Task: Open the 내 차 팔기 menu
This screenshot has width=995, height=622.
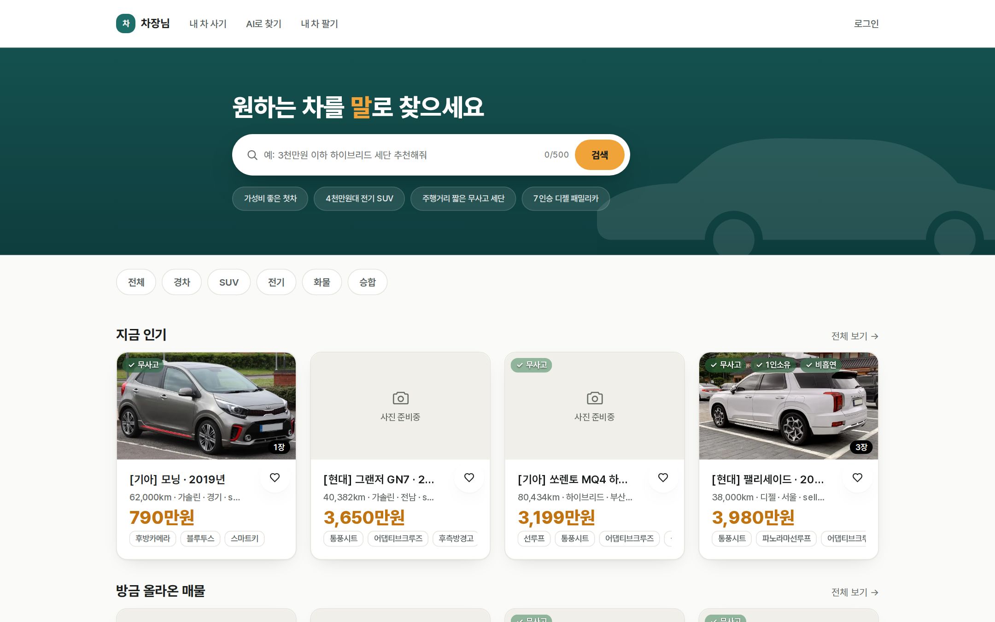Action: [x=320, y=23]
